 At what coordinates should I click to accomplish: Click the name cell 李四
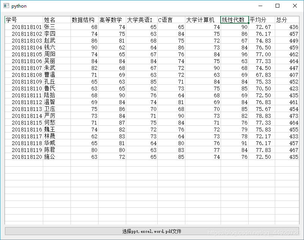coord(57,33)
